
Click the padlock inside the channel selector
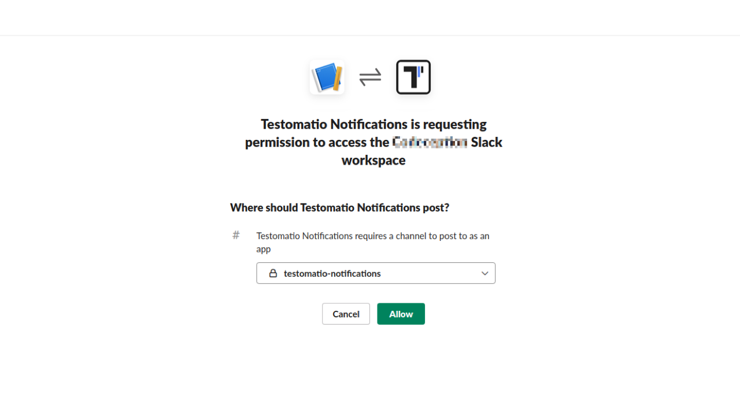point(273,273)
